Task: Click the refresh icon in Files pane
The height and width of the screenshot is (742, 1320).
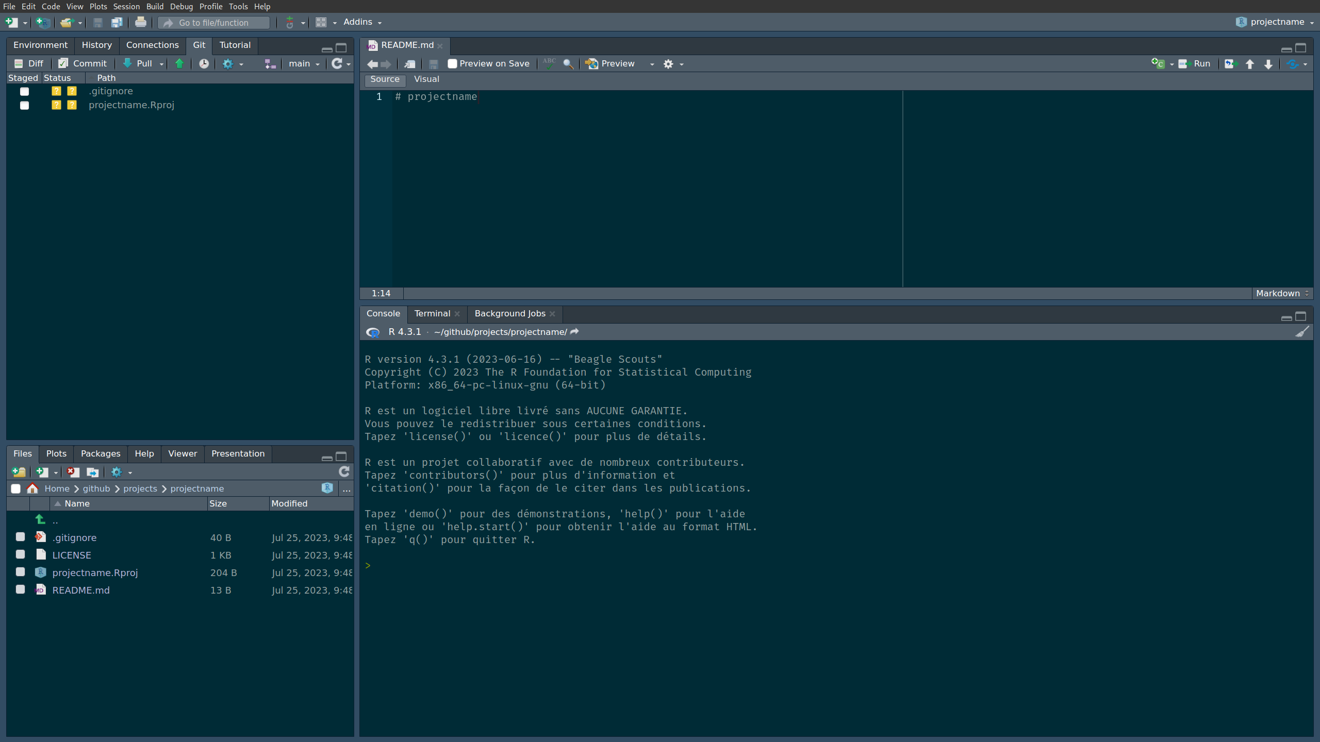Action: point(344,471)
